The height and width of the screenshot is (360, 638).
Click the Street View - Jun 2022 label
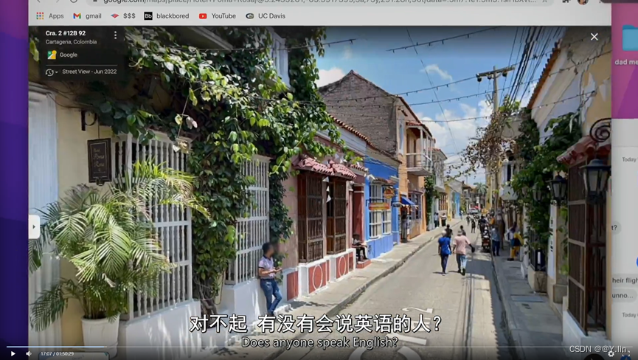pyautogui.click(x=89, y=72)
